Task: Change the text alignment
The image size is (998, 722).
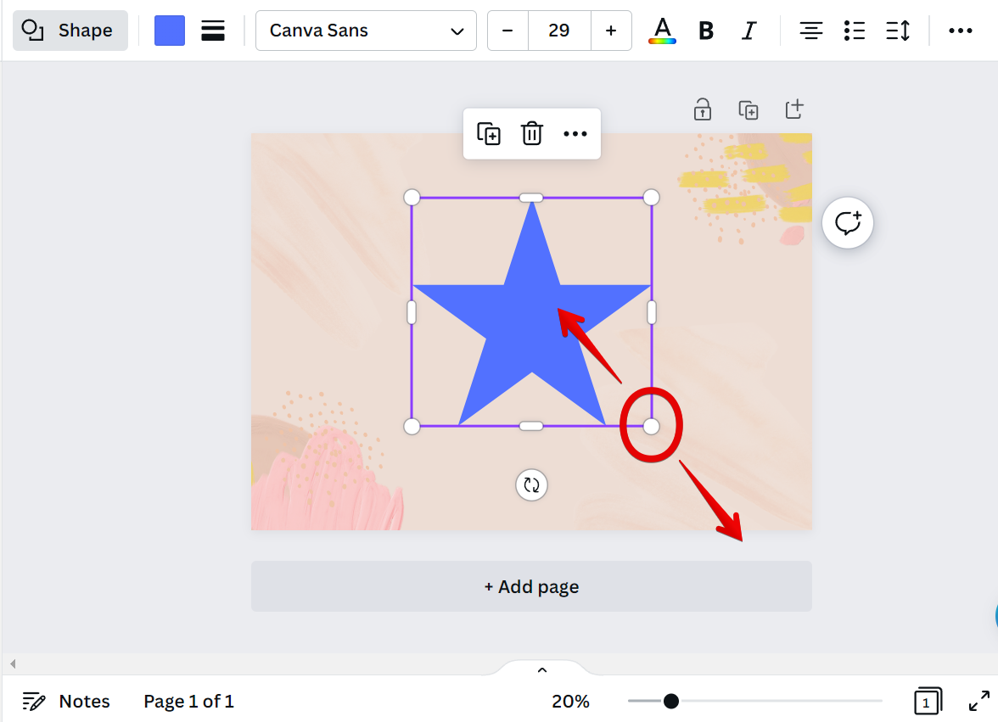Action: (x=811, y=31)
